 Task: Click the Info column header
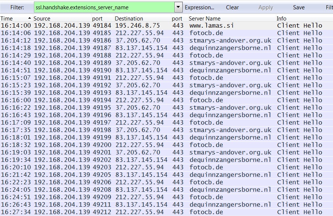[x=281, y=19]
